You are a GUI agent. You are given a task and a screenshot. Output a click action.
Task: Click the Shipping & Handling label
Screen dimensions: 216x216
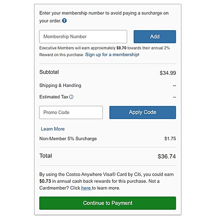tap(60, 85)
